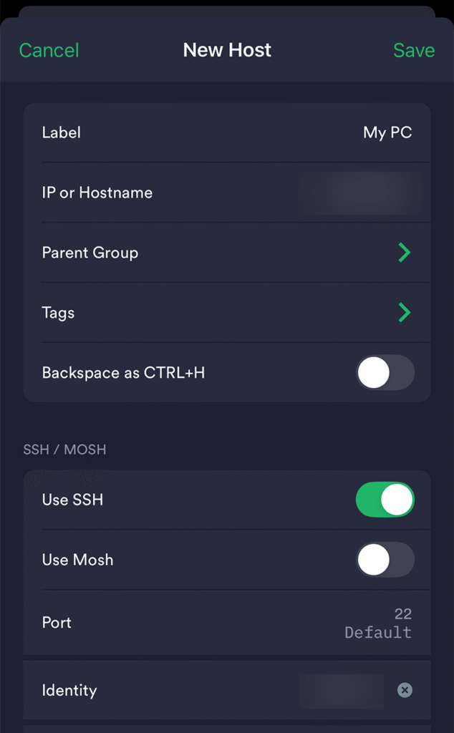Tap the New Host title
This screenshot has width=454, height=733.
[227, 50]
